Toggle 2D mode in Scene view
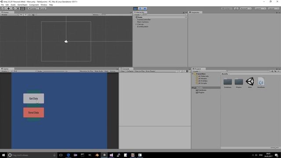Viewport: 281px width, 158px height. tap(21, 14)
